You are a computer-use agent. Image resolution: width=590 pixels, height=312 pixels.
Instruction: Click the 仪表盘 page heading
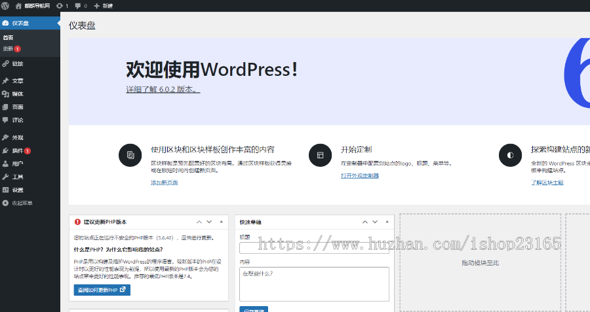coord(82,26)
